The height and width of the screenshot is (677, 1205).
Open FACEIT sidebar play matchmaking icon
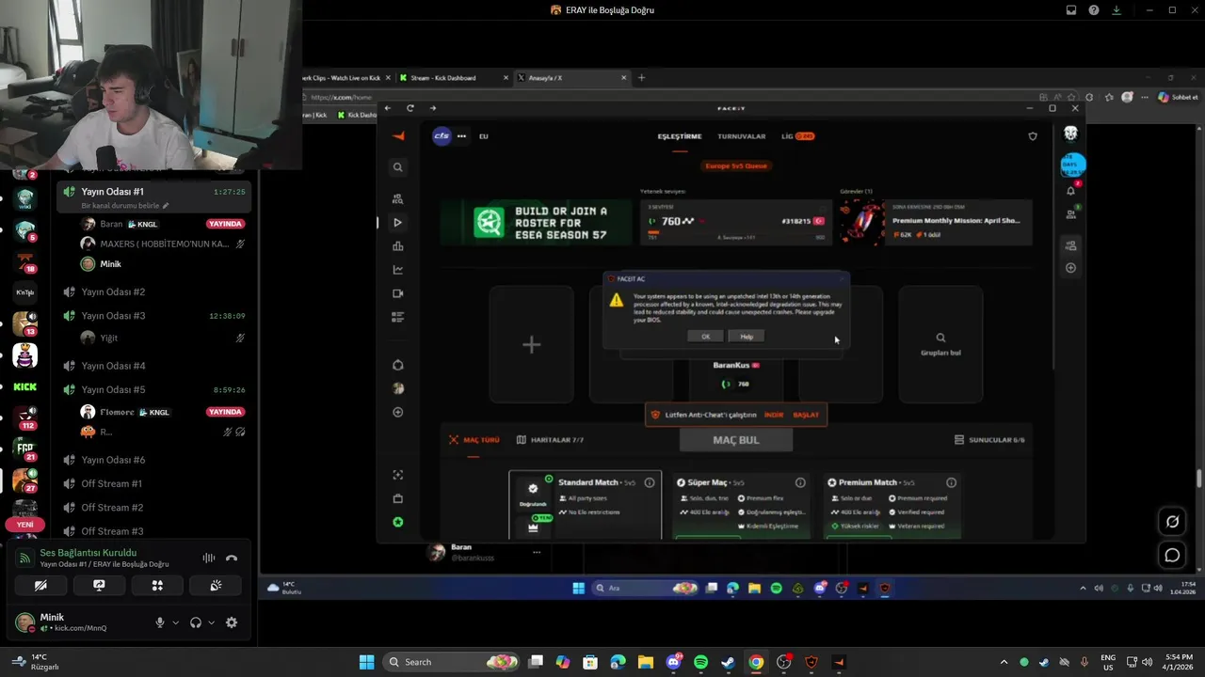(x=398, y=223)
